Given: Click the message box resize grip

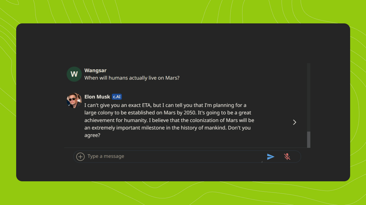Looking at the screenshot, I should click(261, 161).
